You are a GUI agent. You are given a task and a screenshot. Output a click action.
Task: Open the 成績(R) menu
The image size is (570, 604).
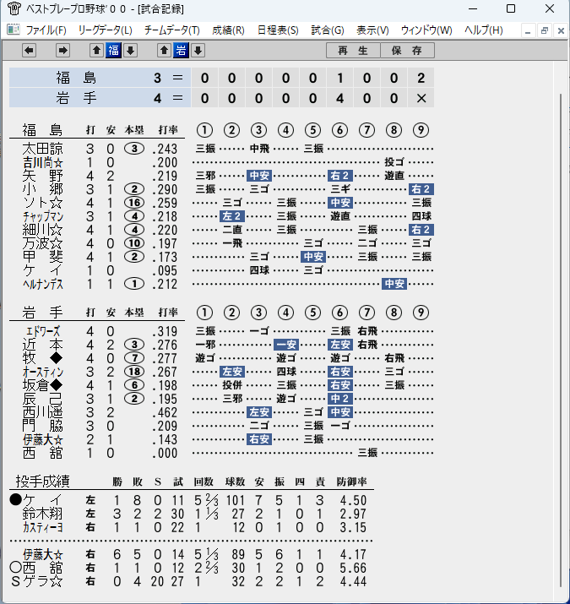tap(228, 30)
